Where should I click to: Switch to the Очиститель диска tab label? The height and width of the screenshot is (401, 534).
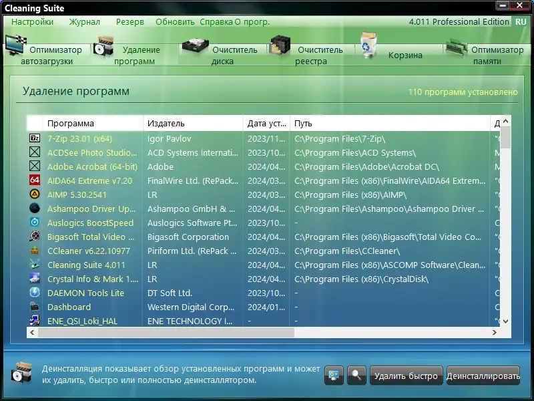point(234,55)
